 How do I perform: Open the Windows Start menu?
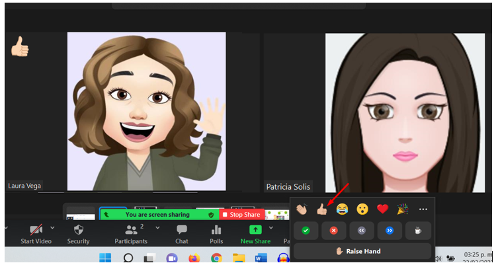pyautogui.click(x=105, y=258)
